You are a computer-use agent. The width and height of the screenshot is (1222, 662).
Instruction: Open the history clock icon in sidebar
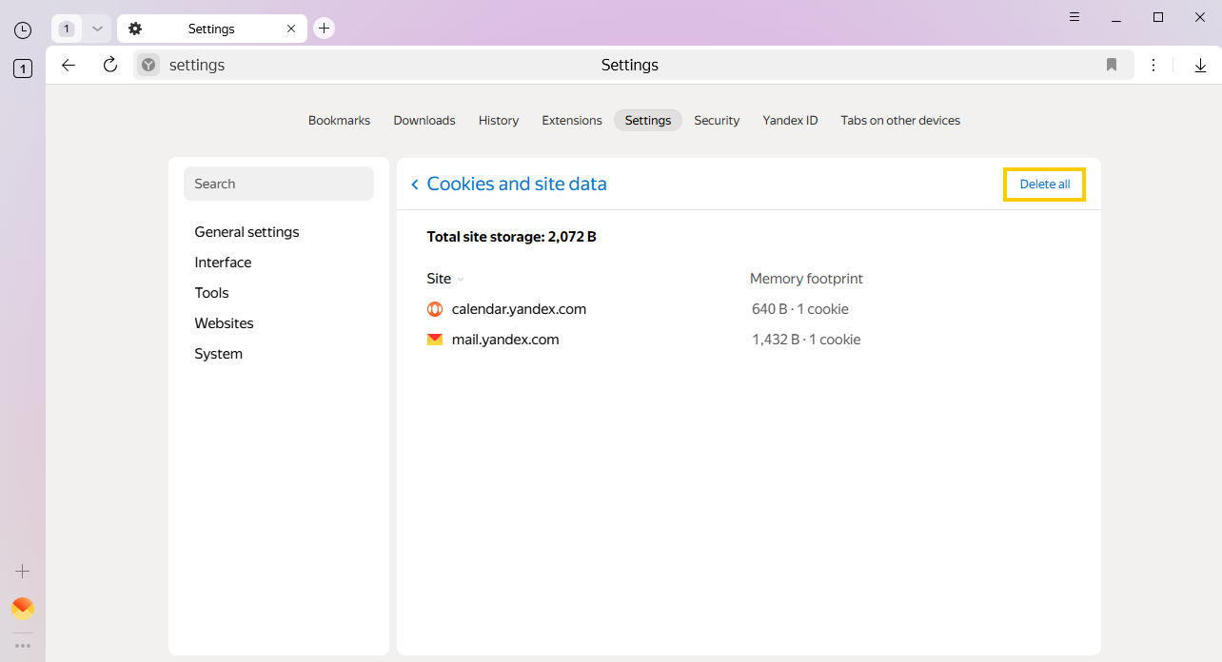point(23,30)
